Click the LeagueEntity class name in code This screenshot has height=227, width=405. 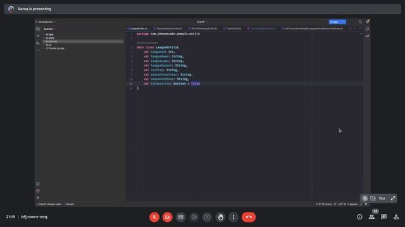pyautogui.click(x=166, y=47)
